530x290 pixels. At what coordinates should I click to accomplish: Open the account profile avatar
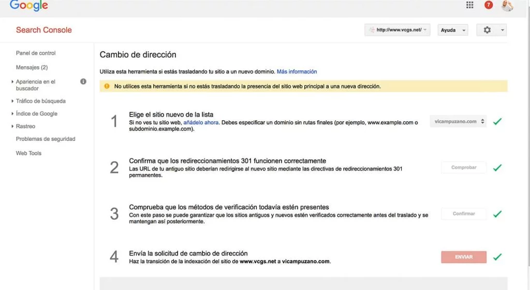[x=507, y=5]
